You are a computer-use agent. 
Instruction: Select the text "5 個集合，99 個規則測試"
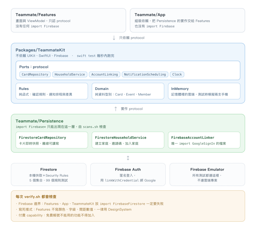click(49, 180)
